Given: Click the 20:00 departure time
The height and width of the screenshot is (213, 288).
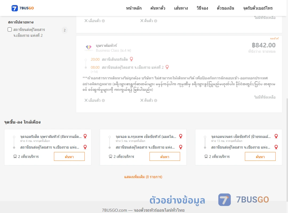Looking at the screenshot, I should tap(95, 59).
